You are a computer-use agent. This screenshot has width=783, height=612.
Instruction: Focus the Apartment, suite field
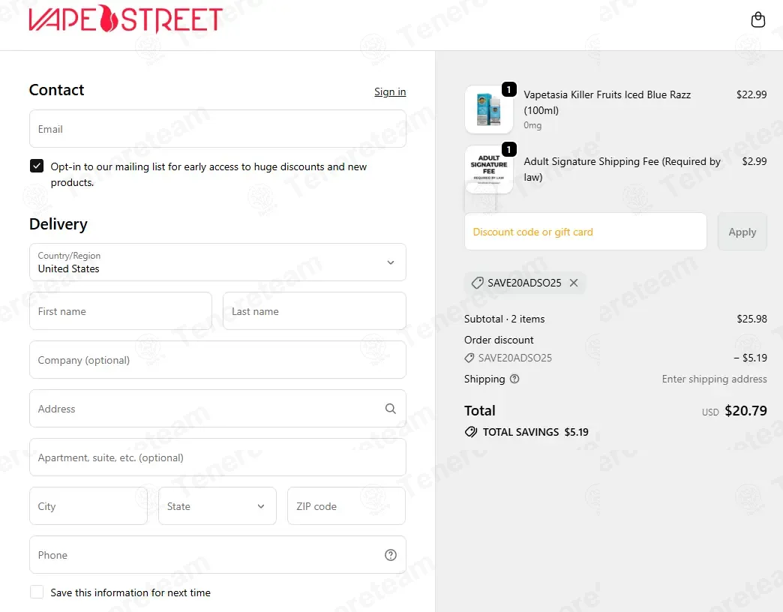click(217, 457)
